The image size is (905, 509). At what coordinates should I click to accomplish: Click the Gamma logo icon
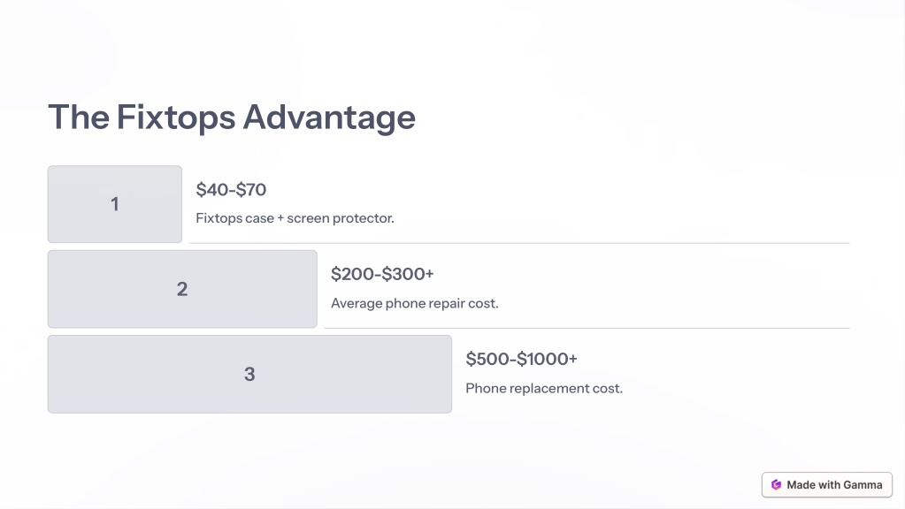[777, 485]
